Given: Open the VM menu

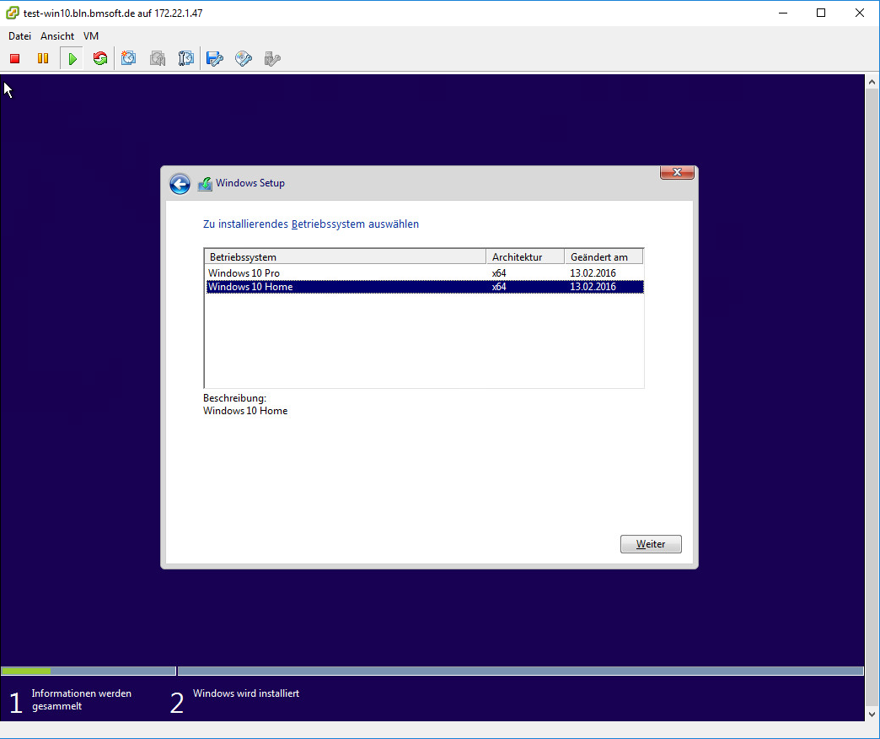Looking at the screenshot, I should (91, 36).
